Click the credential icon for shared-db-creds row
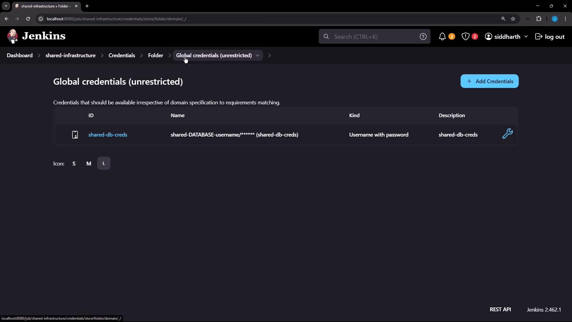 click(x=75, y=135)
